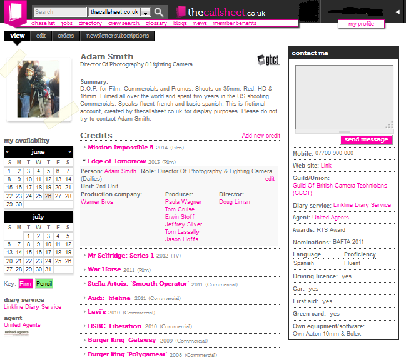This screenshot has width=406, height=357.
Task: Open United Agents link under agent heading
Action: click(22, 325)
